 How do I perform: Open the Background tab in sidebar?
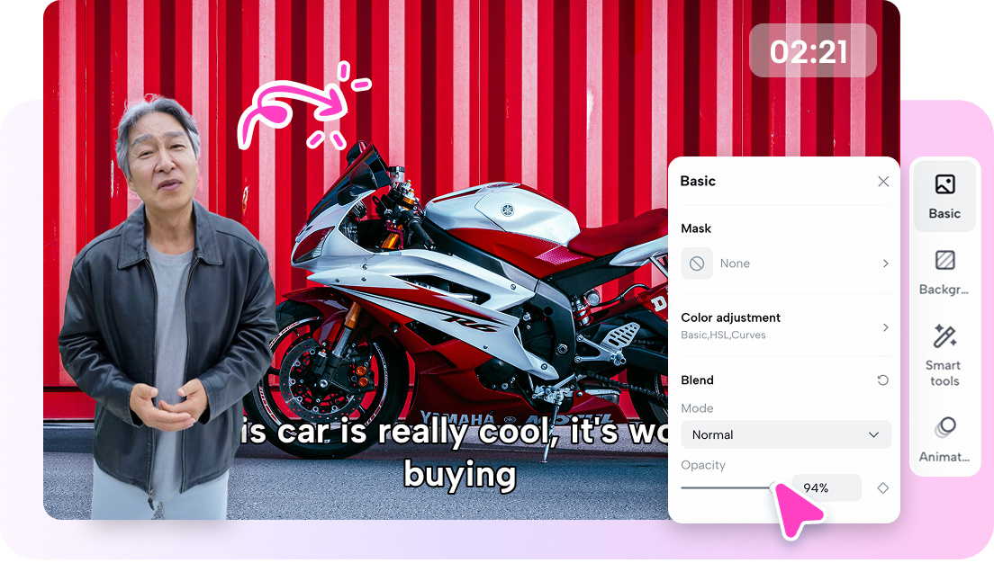point(944,273)
